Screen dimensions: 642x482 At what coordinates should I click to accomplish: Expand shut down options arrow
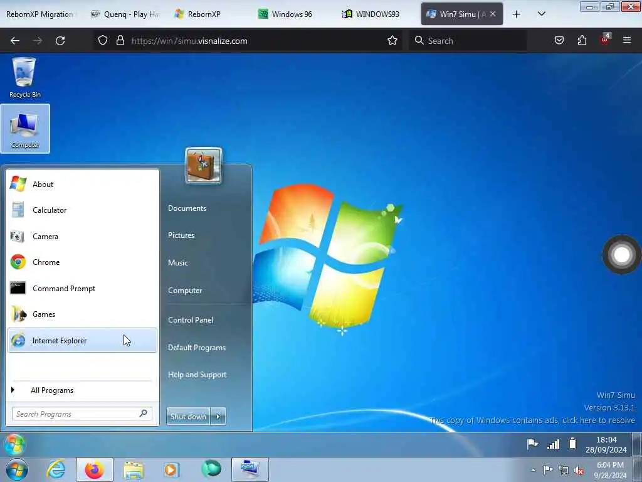[x=218, y=417]
